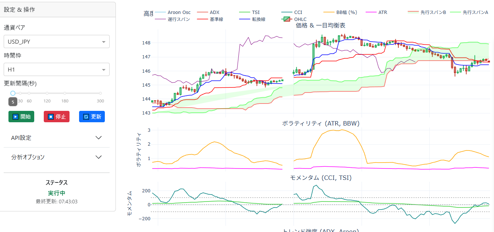Toggle 先行スパンB legend entry
The image size is (494, 232).
click(433, 12)
